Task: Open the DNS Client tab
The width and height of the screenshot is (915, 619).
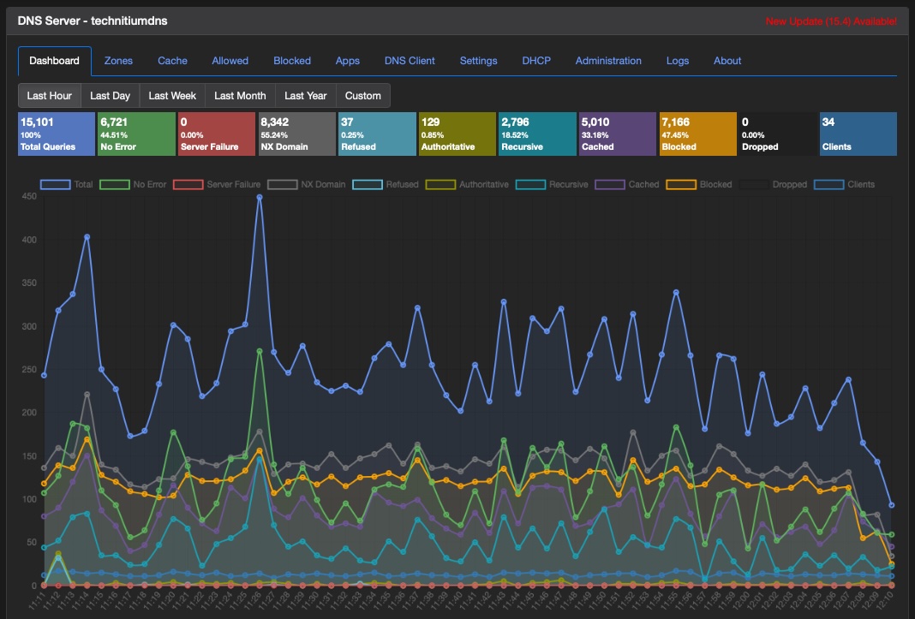Action: pos(410,61)
